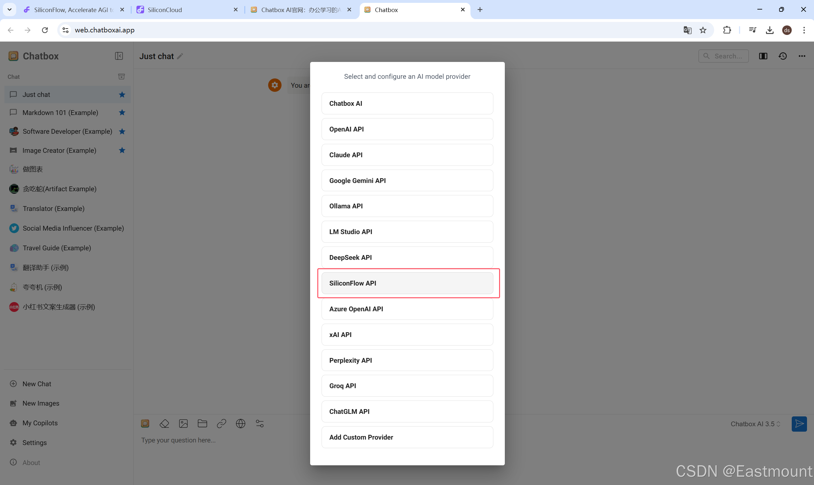Screen dimensions: 814x485
Task: Click the Search input field
Action: point(727,56)
